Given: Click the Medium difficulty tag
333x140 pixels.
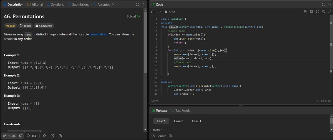Looking at the screenshot, I should (11, 26).
